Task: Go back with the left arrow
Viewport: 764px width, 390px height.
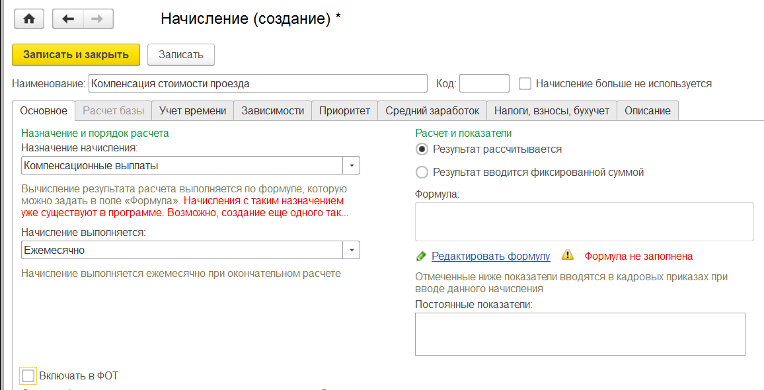Action: 67,19
